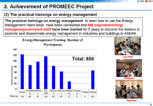Click the slide page number 10
The image size is (153, 106).
(x=150, y=104)
